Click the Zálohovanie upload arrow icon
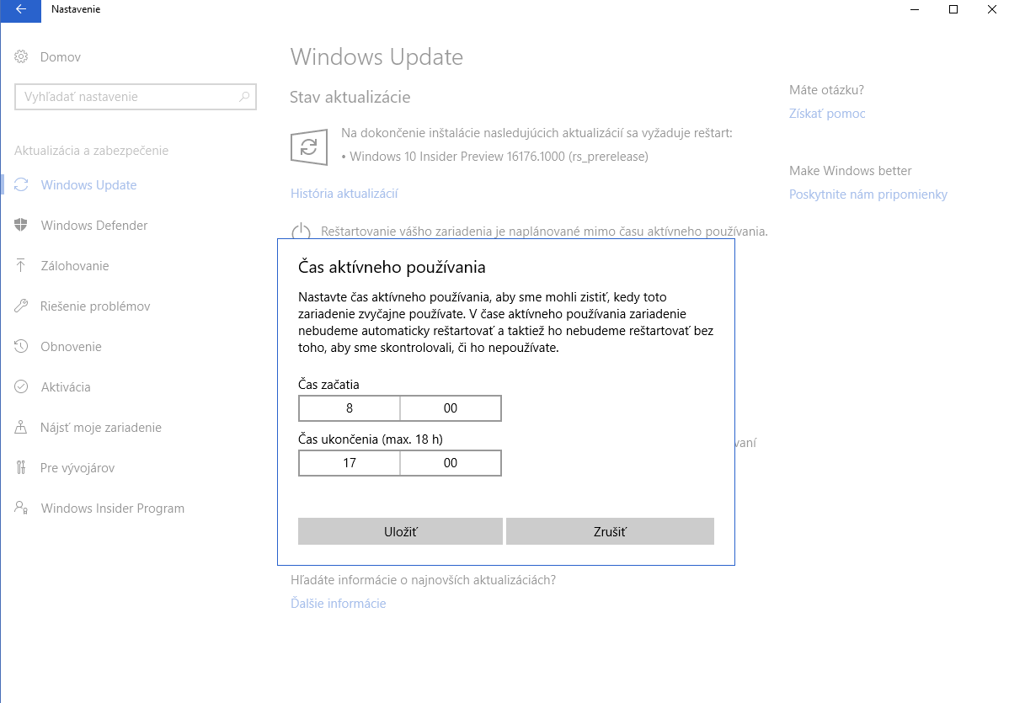Screen dimensions: 1009x703 [x=21, y=266]
